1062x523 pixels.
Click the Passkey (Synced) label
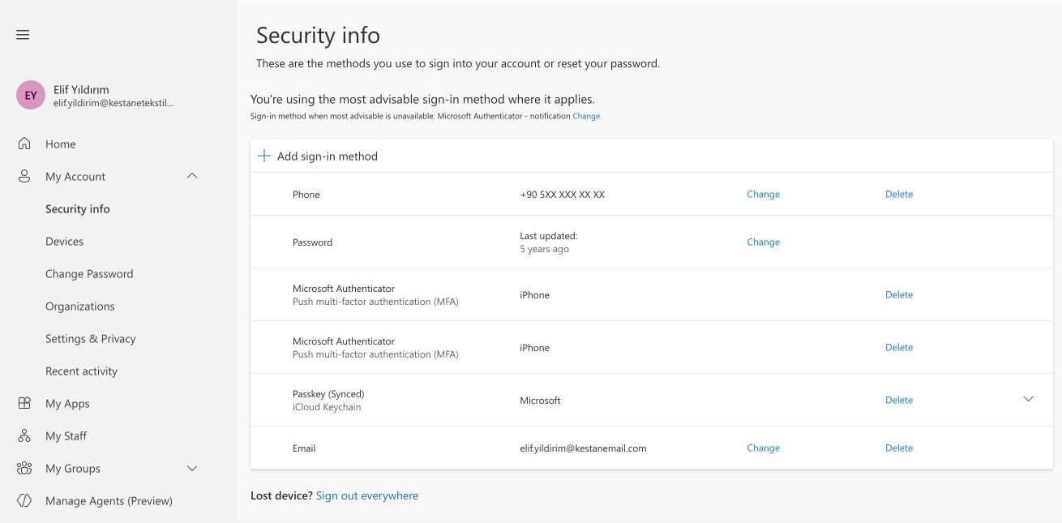[x=328, y=394]
